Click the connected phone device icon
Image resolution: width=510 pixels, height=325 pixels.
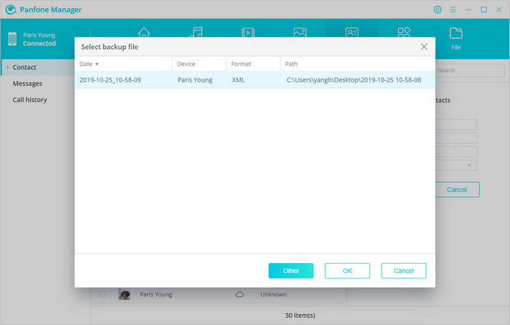(x=12, y=39)
